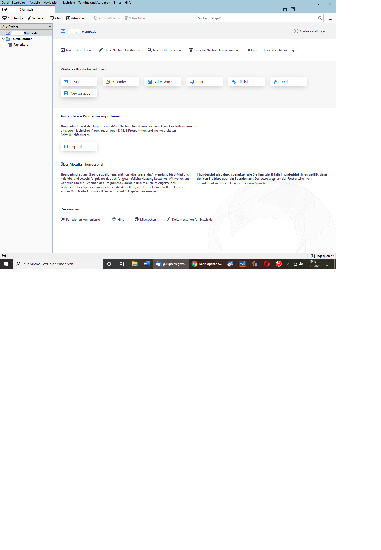The image size is (381, 550).
Task: Click the Importieren button
Action: [x=79, y=147]
